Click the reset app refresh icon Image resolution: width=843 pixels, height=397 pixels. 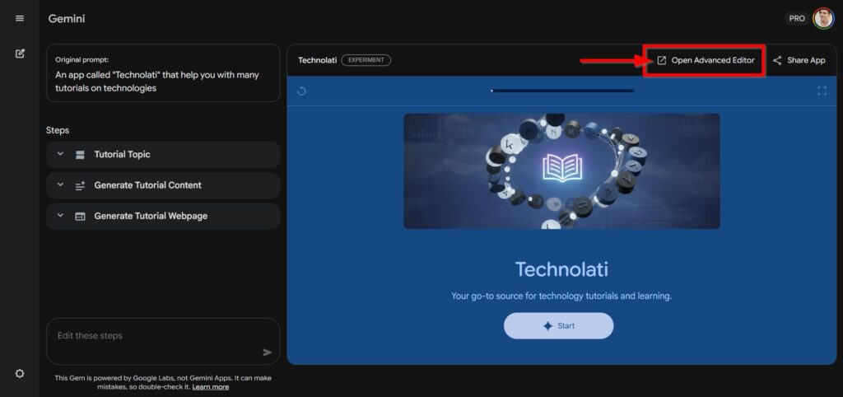[301, 91]
